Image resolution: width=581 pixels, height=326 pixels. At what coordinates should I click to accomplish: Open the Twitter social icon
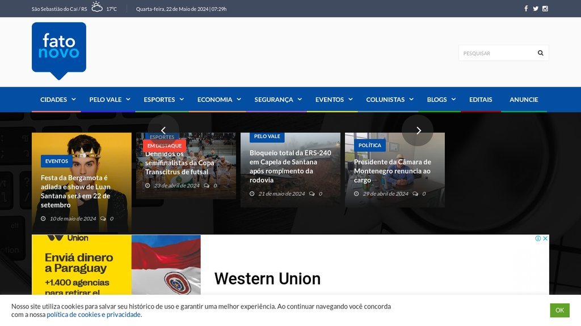click(536, 8)
